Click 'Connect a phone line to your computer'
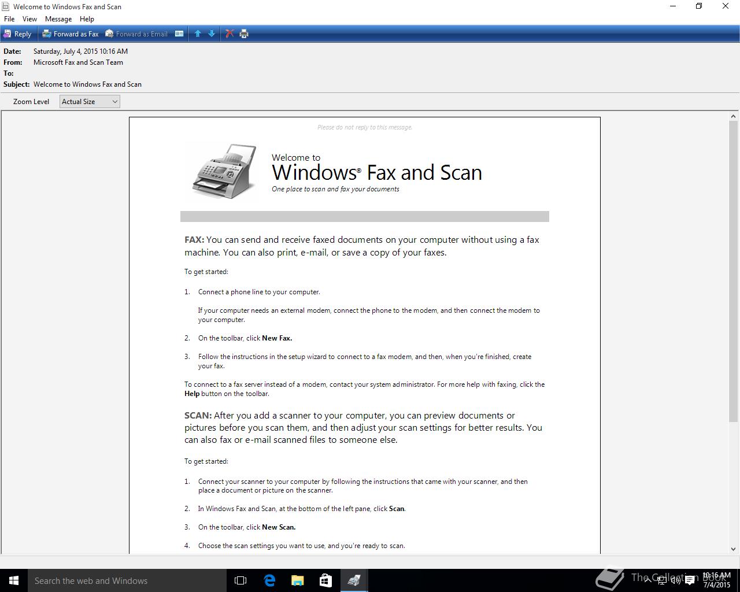The width and height of the screenshot is (740, 592). coord(259,292)
